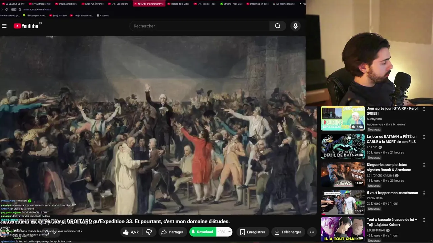This screenshot has width=433, height=243.
Task: Switch to the Lex Imperii tab
Action: [119, 4]
